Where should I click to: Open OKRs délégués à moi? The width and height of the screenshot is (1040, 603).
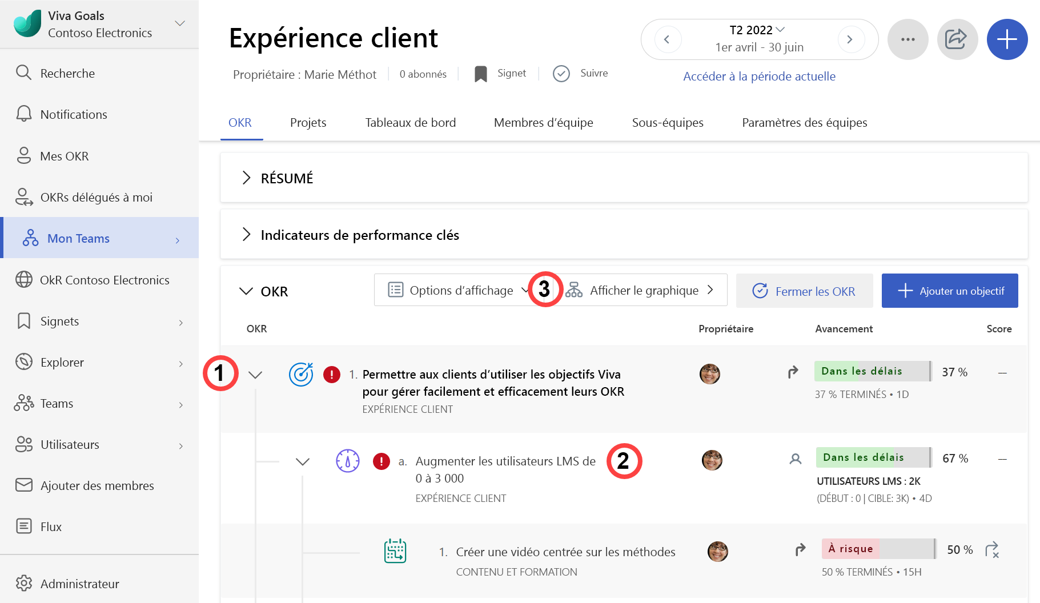[x=99, y=197]
